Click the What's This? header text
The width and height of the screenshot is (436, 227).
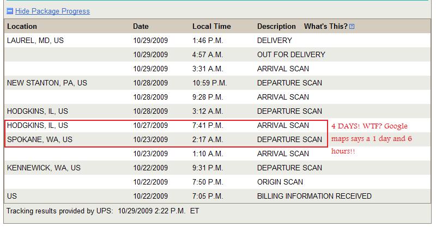325,26
